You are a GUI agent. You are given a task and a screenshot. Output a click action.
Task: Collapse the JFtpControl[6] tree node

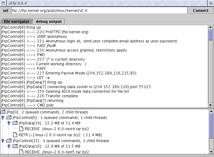tap(2, 117)
